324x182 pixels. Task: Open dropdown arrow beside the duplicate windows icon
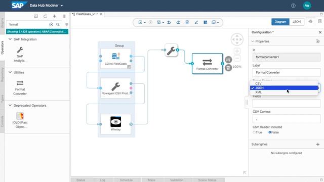[218, 22]
